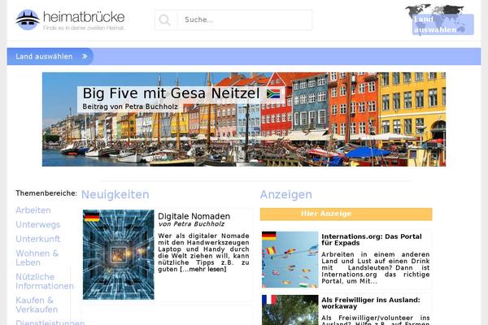Viewport: 488px width, 325px height.
Task: Click the Beitrag von Petra Buchholz subtitle
Action: pos(130,106)
